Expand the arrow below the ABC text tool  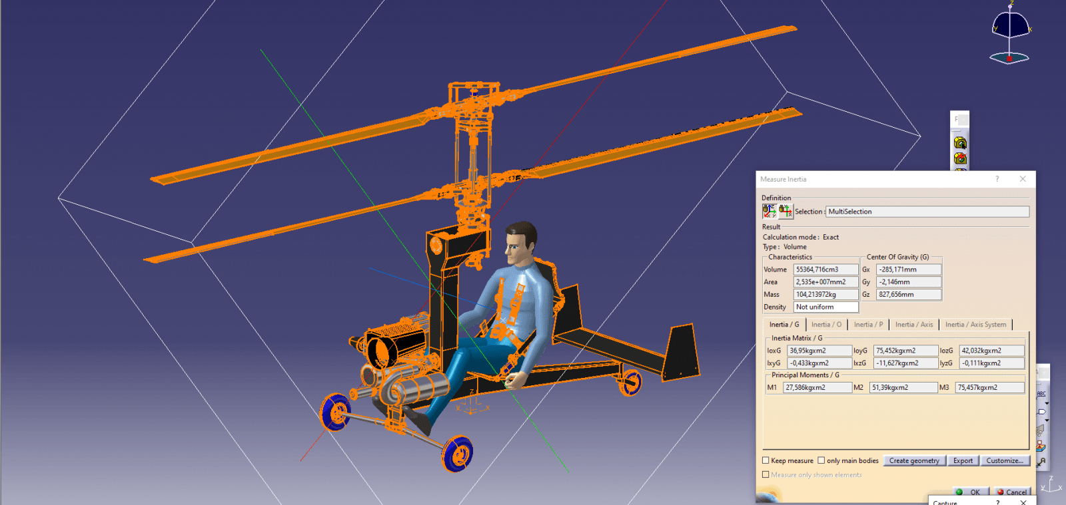click(x=1047, y=403)
